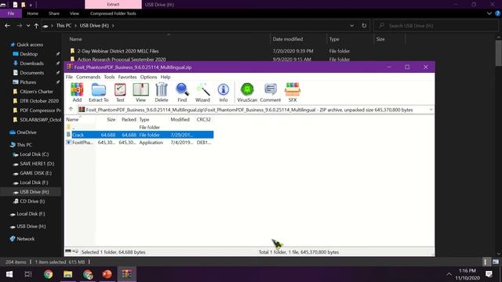Open Compressed Folder Tools tab
The height and width of the screenshot is (282, 502).
coord(113,13)
